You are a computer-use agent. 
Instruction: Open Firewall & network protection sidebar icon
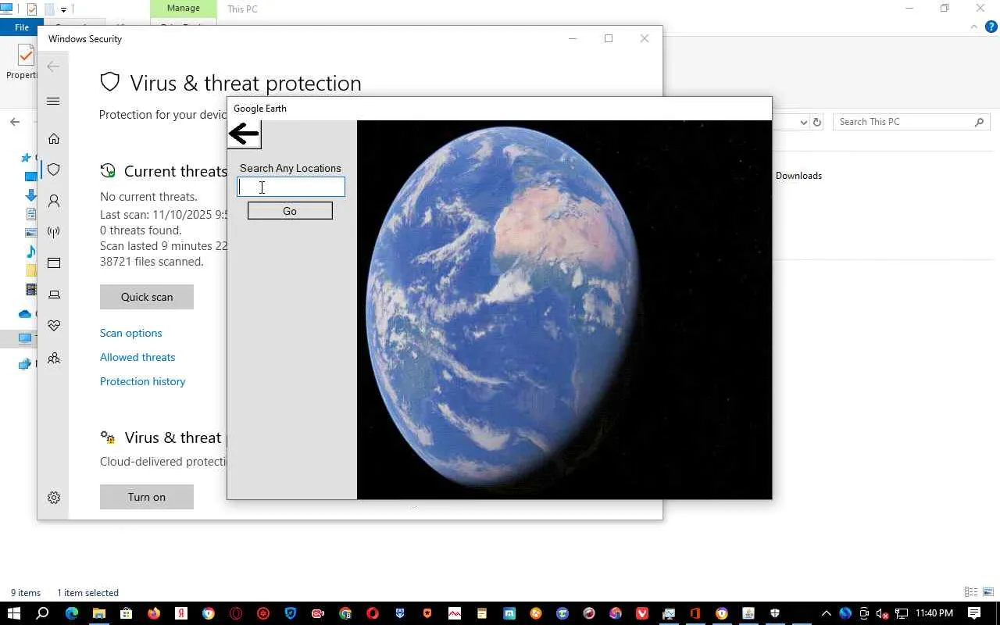pos(54,232)
